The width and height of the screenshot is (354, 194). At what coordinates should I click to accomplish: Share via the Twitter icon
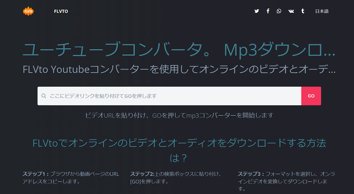(257, 11)
